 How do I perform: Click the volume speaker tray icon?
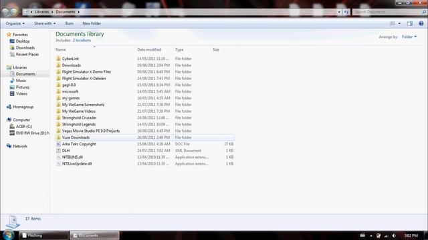point(394,235)
